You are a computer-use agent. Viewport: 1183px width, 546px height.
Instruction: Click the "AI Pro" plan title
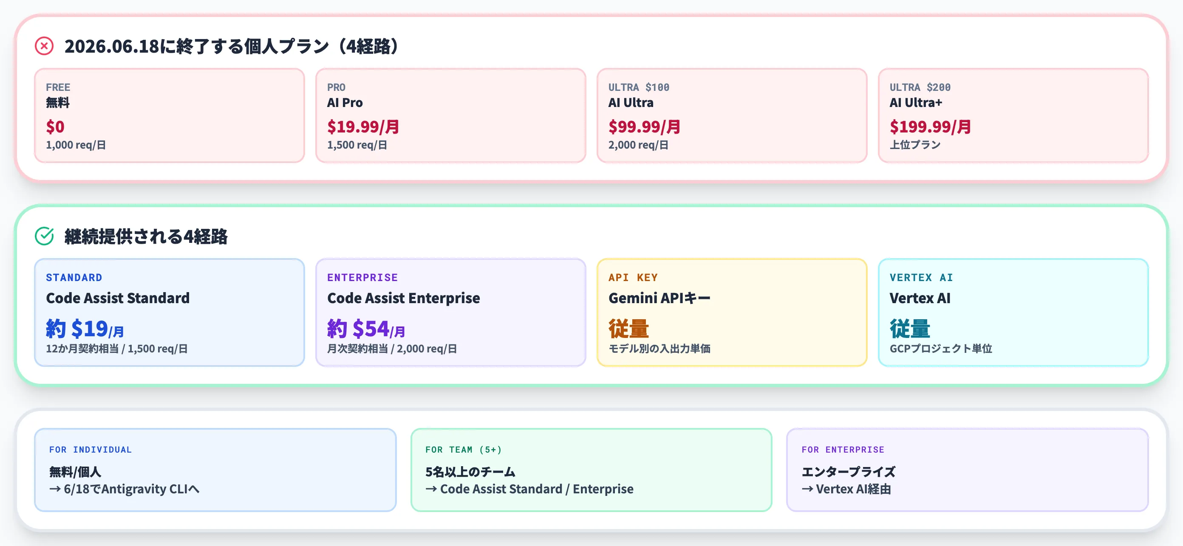pyautogui.click(x=345, y=102)
